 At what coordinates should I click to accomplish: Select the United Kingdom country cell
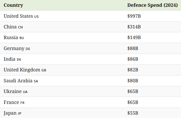(x=25, y=70)
